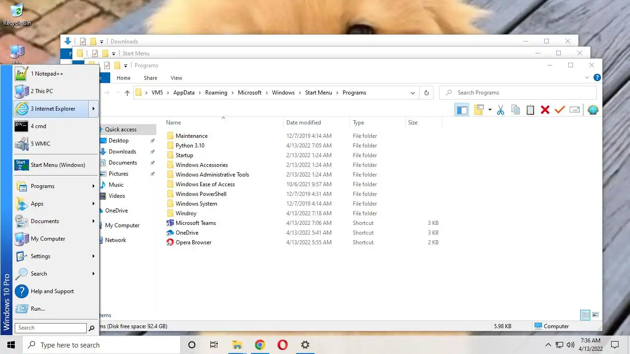Screen dimensions: 630x354
Task: Open Start Menu (Windows) entry
Action: click(56, 165)
